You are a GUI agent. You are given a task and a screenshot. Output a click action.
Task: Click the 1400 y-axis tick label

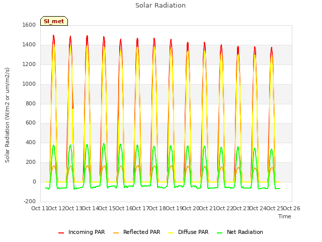click(29, 45)
